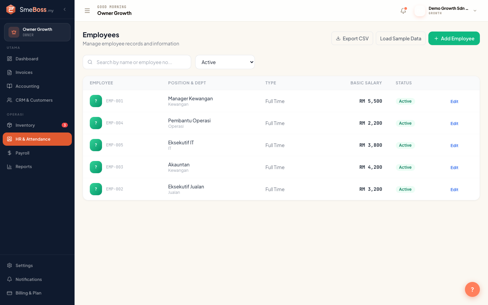Image resolution: width=488 pixels, height=305 pixels.
Task: Open Billing & Plan in sidebar
Action: [37, 293]
